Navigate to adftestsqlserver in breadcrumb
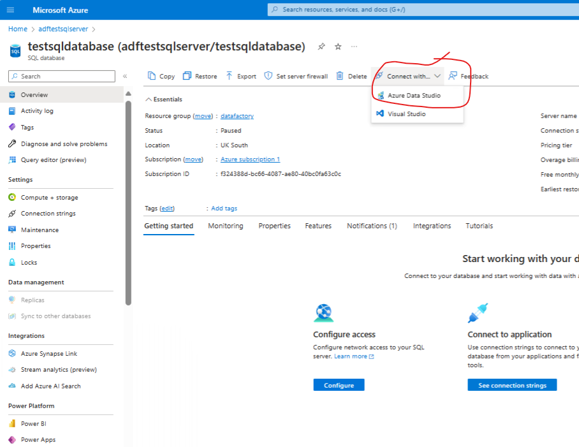Screen dimensions: 579x447 tap(63, 29)
